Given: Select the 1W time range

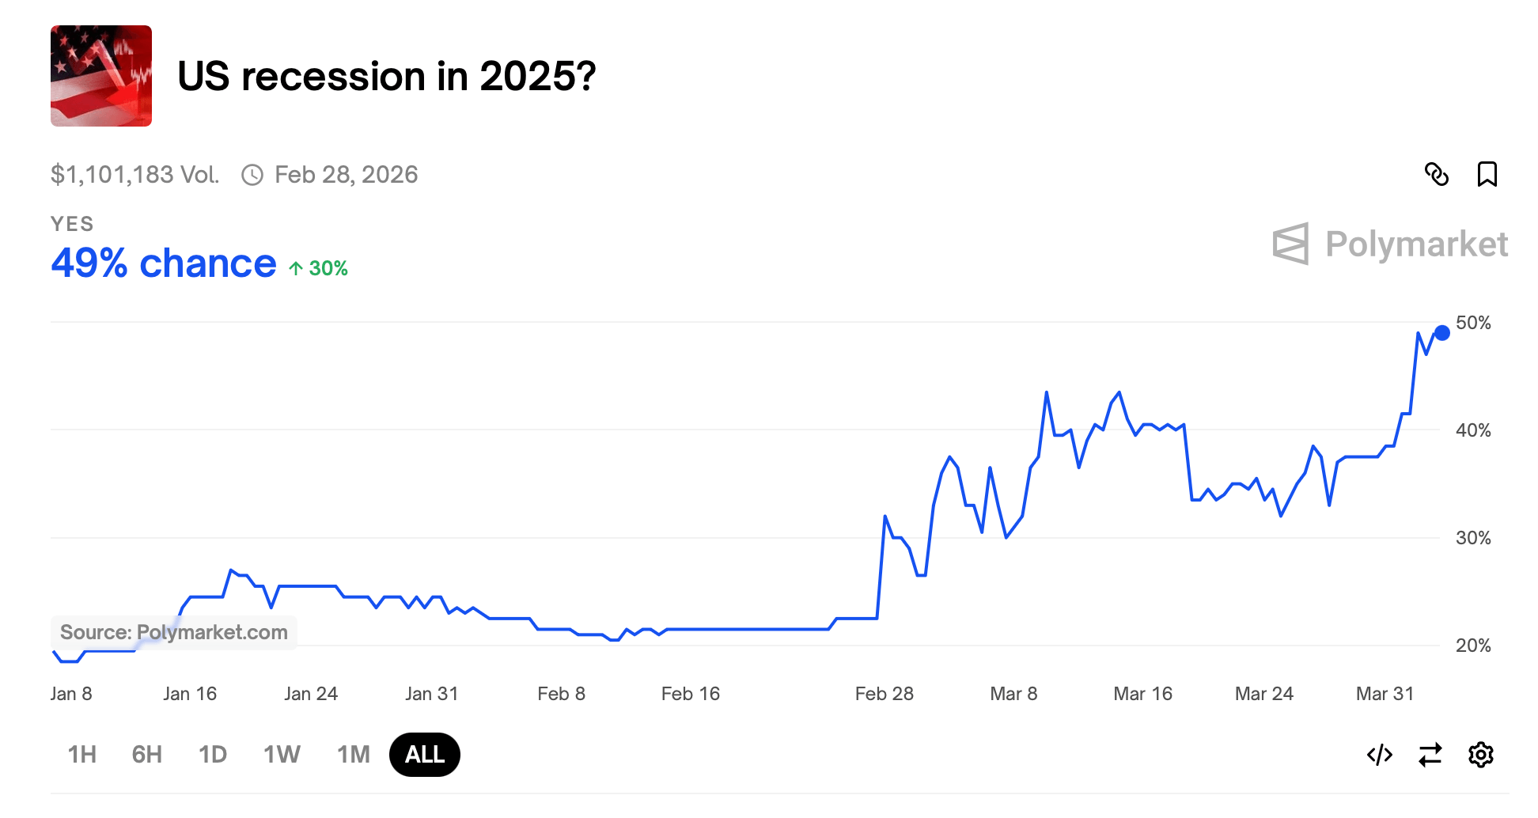Looking at the screenshot, I should (x=280, y=754).
